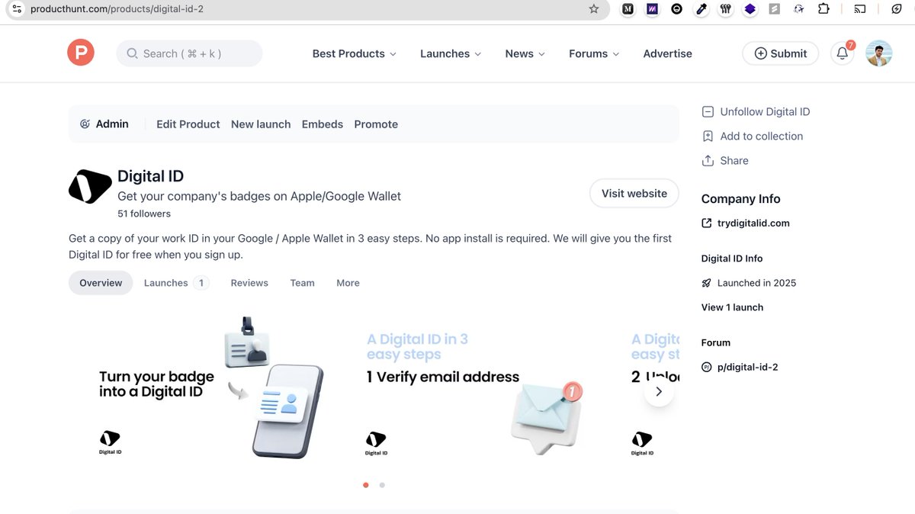Go to the Team tab

[302, 283]
